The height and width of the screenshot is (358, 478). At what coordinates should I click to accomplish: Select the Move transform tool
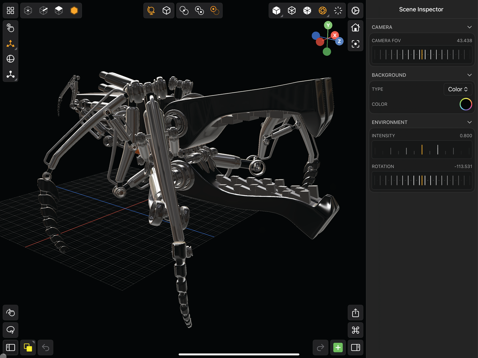(10, 44)
